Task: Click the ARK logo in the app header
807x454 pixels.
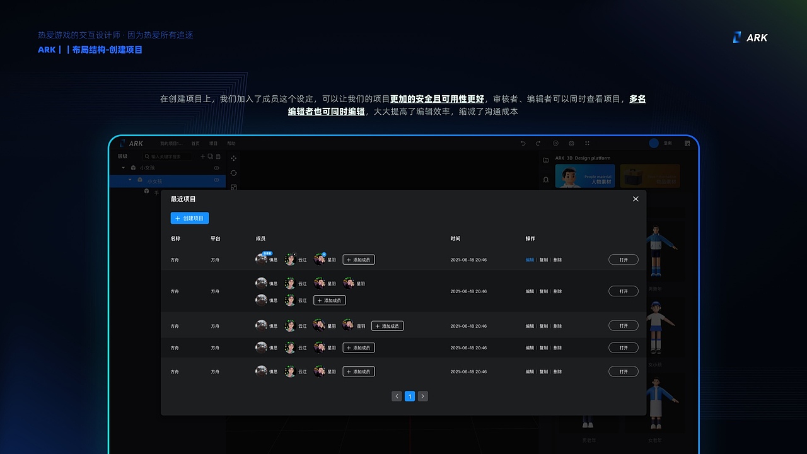Action: 132,143
